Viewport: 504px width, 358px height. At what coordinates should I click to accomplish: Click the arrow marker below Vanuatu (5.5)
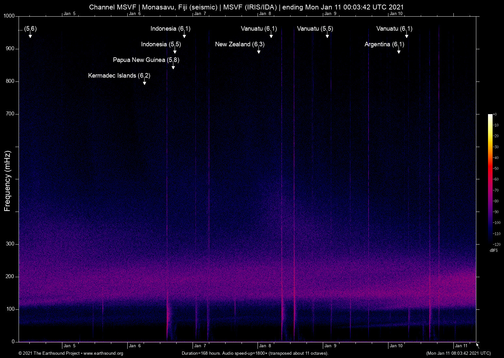click(x=327, y=35)
